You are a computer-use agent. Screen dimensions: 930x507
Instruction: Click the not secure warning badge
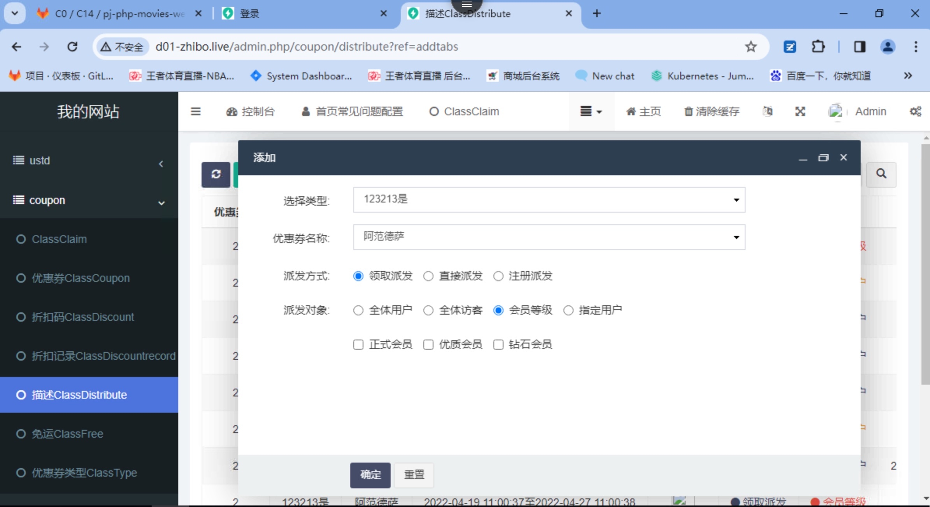click(122, 47)
